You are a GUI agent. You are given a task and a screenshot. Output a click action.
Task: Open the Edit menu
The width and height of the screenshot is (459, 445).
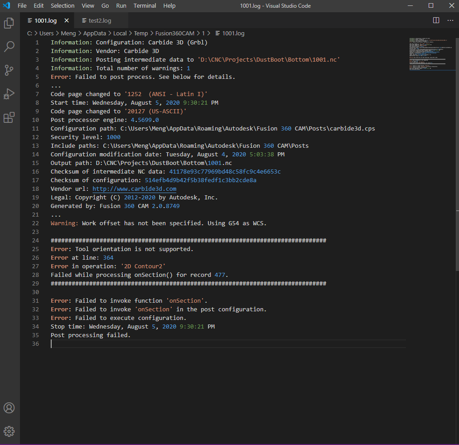click(x=39, y=5)
